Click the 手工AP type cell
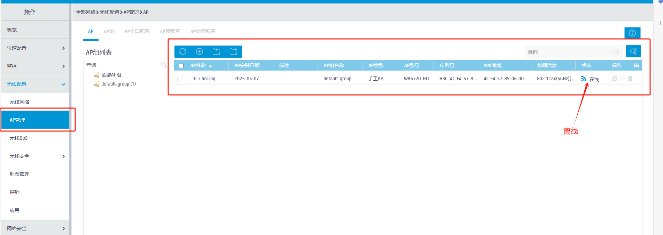The height and width of the screenshot is (235, 663). [375, 79]
